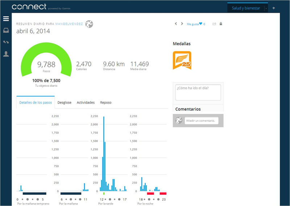Click the 9.60 km Distancia value
Viewport: 290px width, 206px height.
tap(114, 64)
